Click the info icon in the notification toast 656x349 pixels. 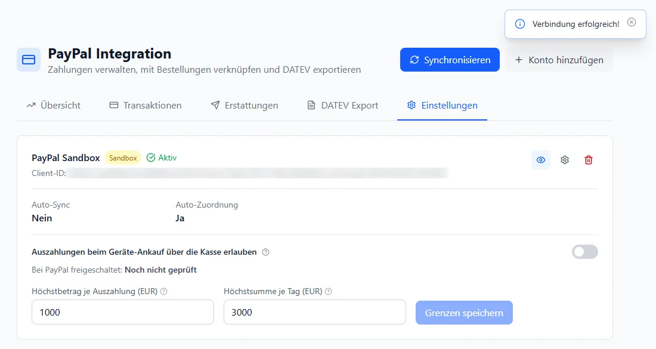click(520, 24)
